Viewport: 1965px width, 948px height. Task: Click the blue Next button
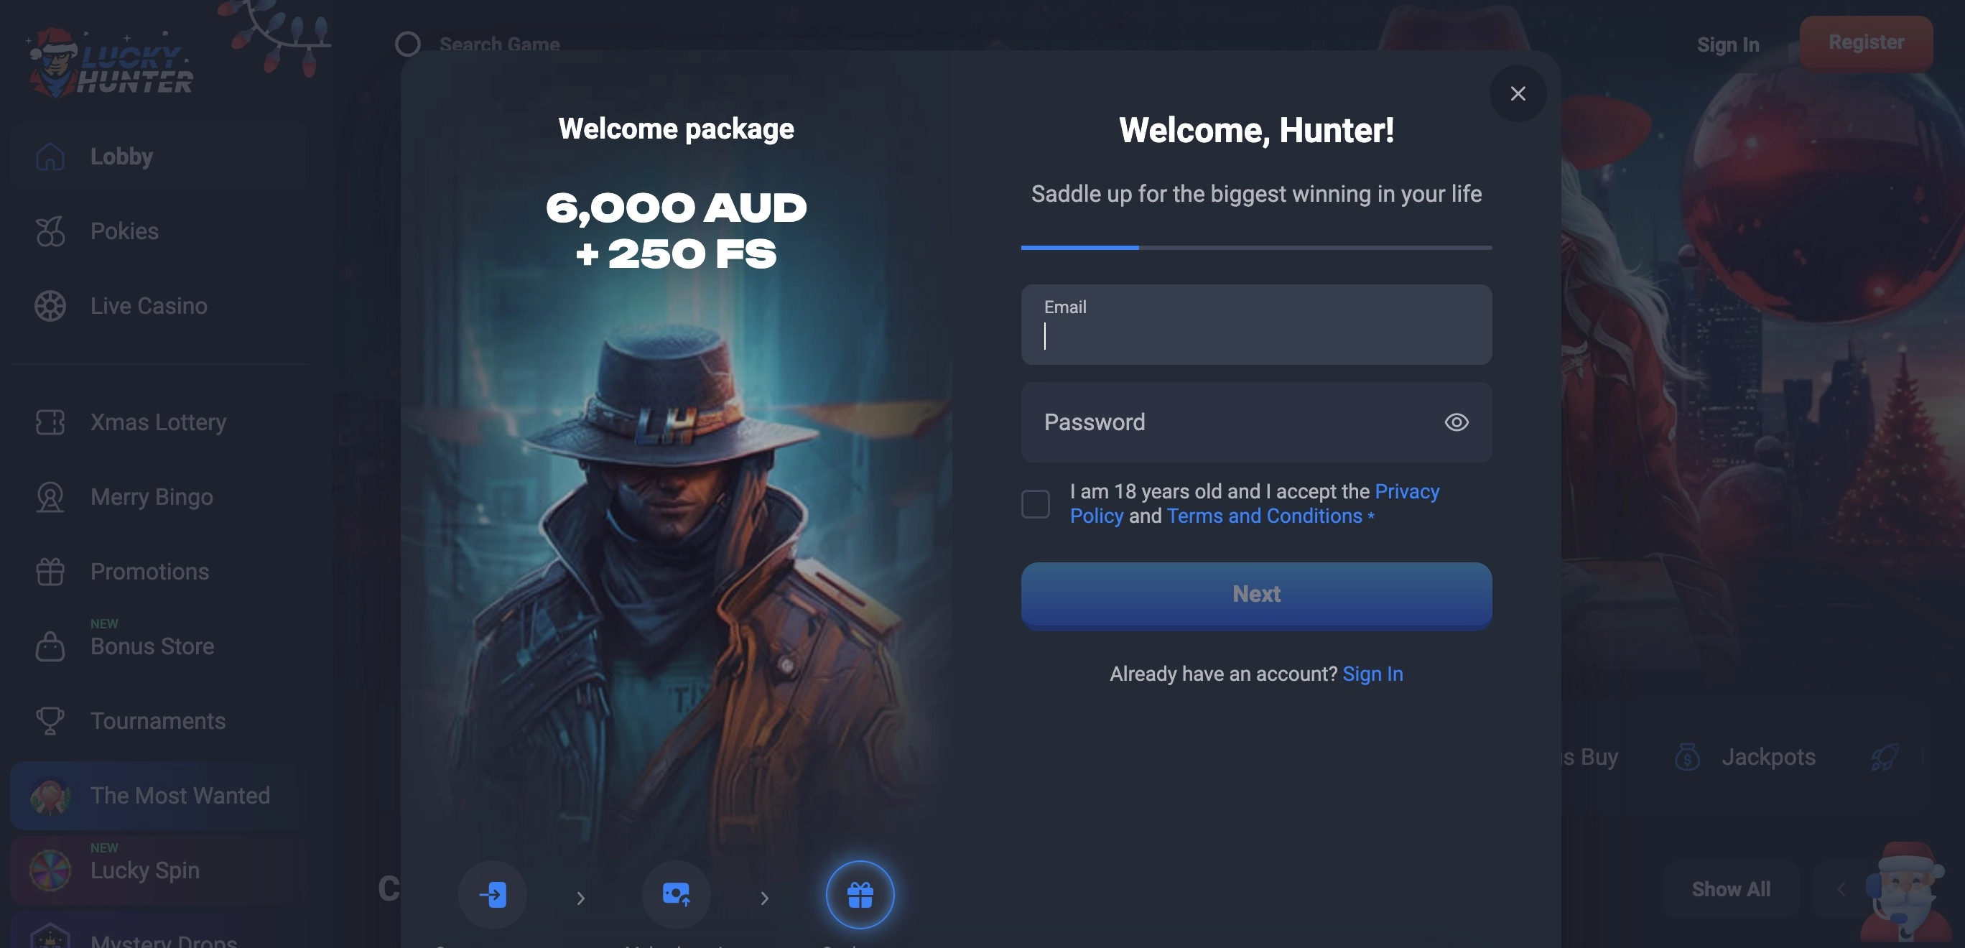tap(1256, 595)
